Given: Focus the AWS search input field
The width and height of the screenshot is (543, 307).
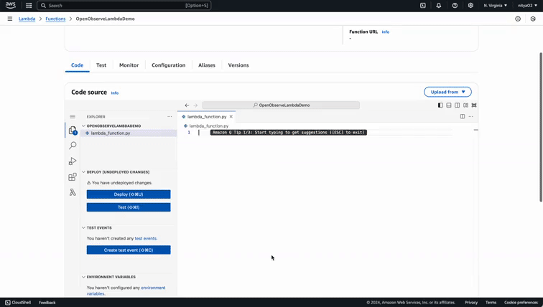Looking at the screenshot, I should (x=124, y=6).
